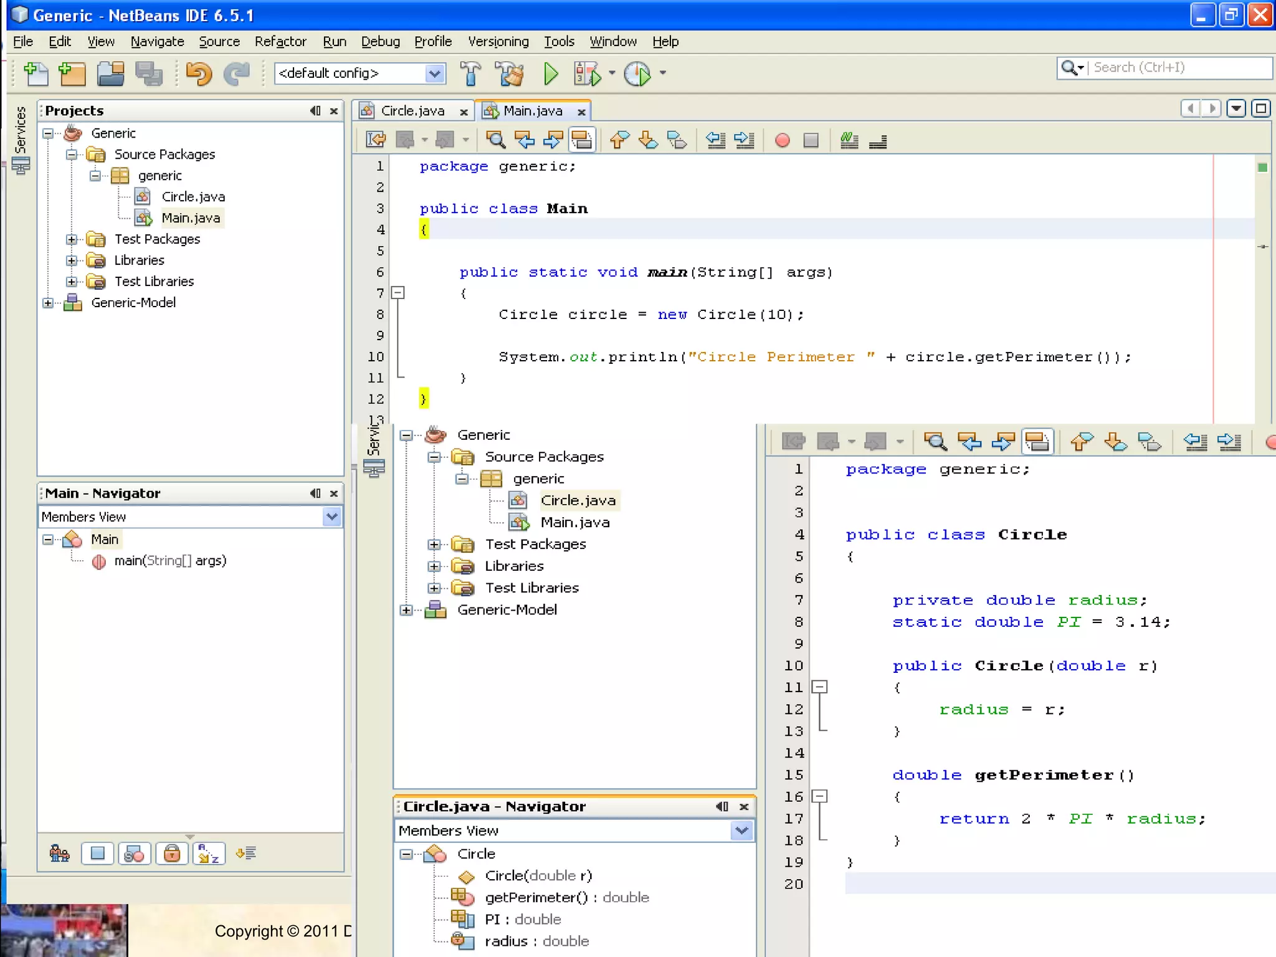Viewport: 1276px width, 957px height.
Task: Open the Versioning menu
Action: [x=498, y=42]
